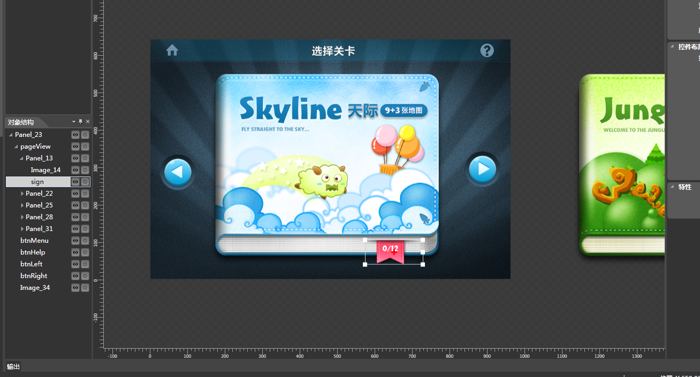Viewport: 700px width, 377px height.
Task: Toggle lock box of Panel_25
Action: (85, 205)
